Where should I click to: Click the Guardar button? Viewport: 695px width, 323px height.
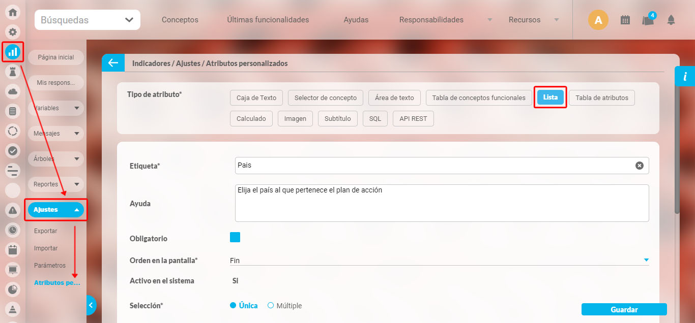point(624,309)
